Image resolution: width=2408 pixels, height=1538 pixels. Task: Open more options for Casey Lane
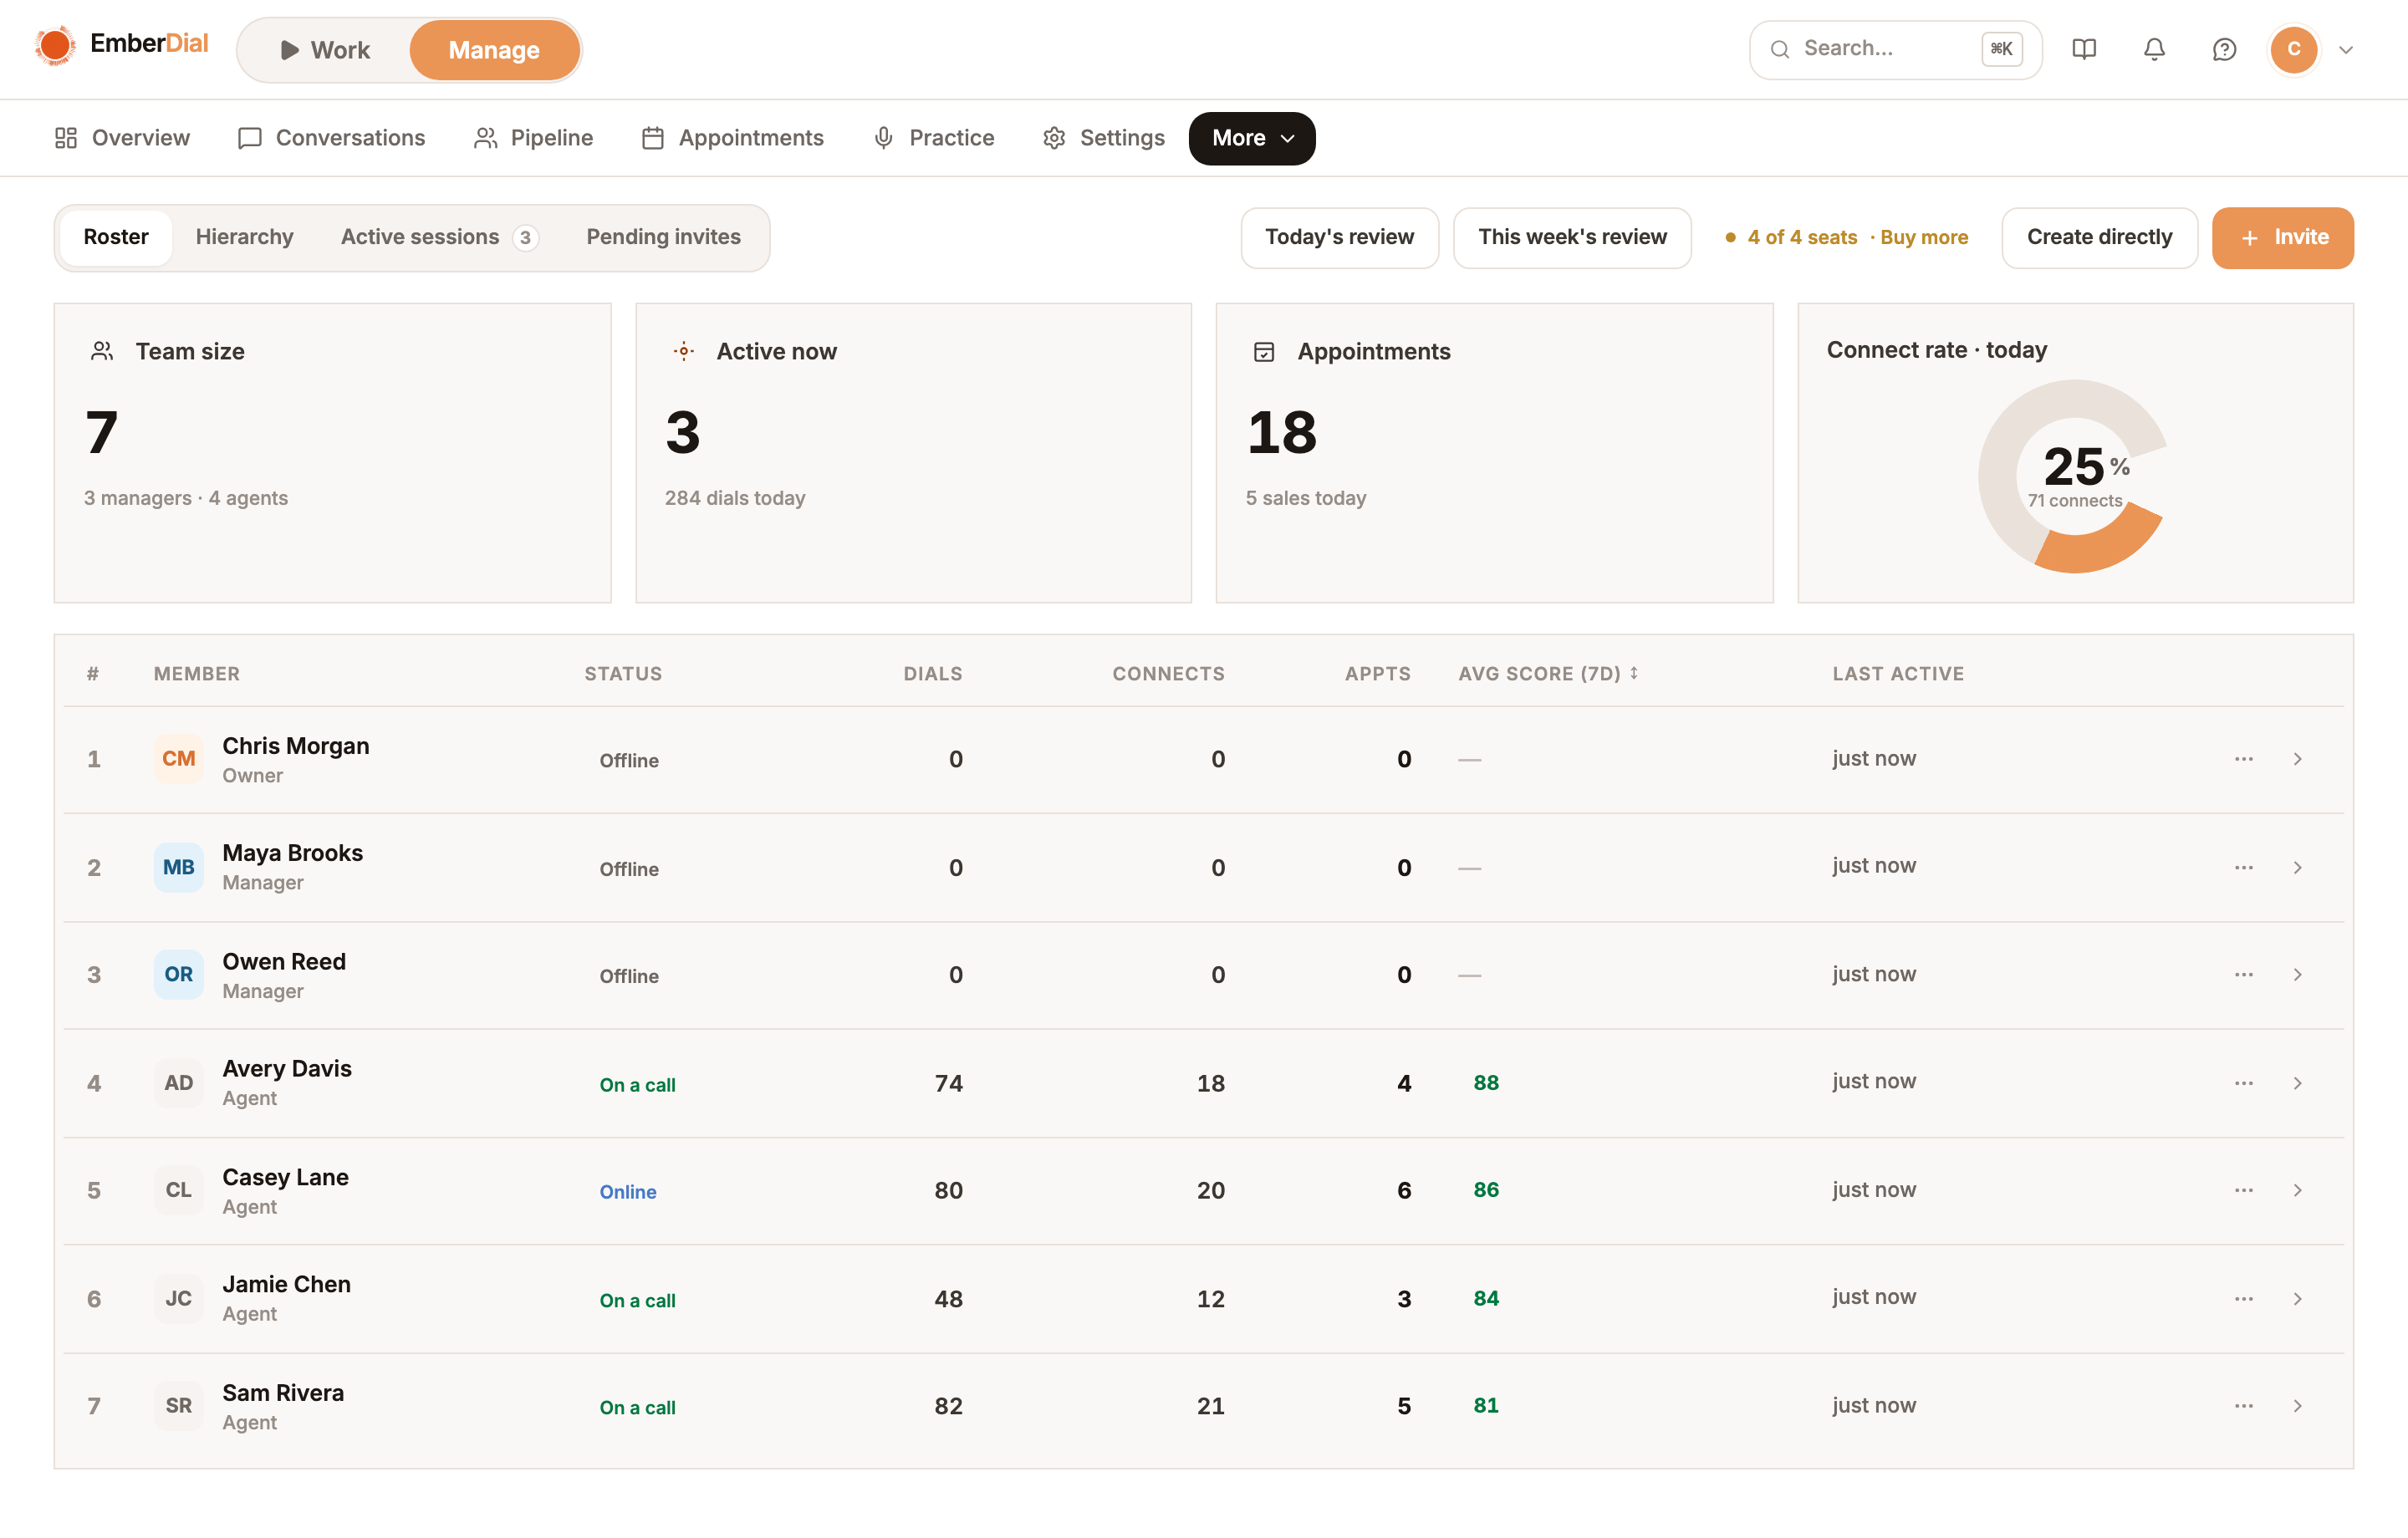click(2244, 1190)
